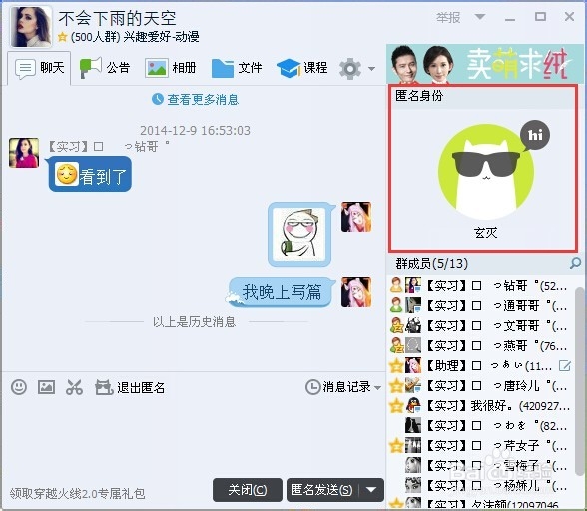This screenshot has width=587, height=511.
Task: Click avatar of member 文哥哥
Action: pos(413,325)
